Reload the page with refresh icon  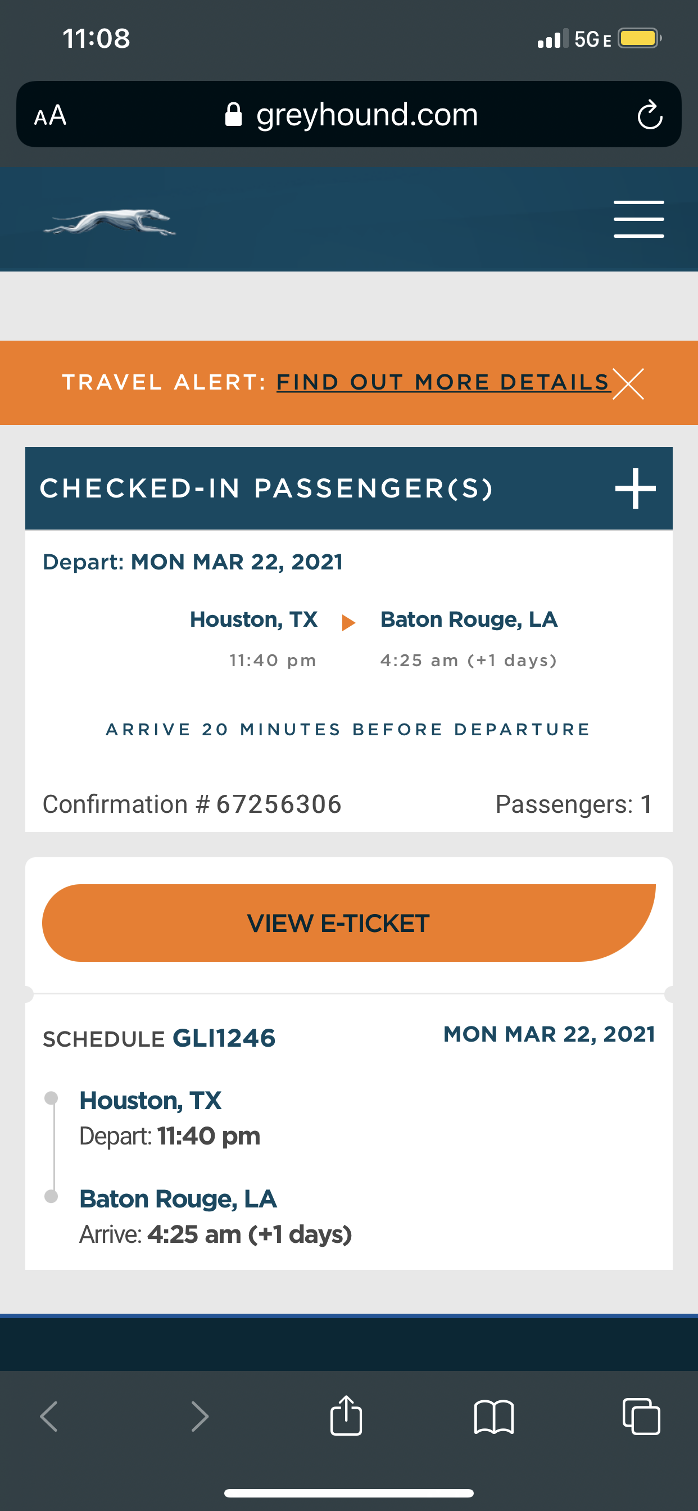[x=649, y=115]
